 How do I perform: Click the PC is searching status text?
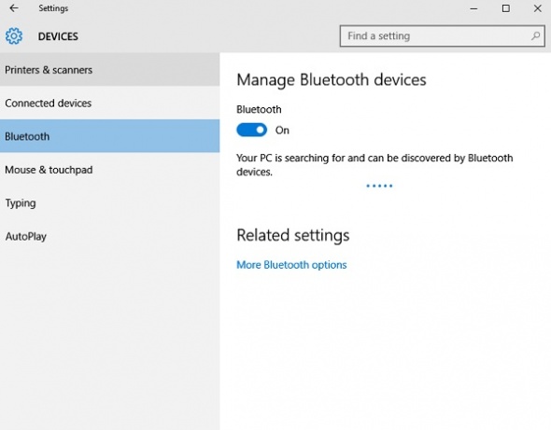tap(374, 165)
